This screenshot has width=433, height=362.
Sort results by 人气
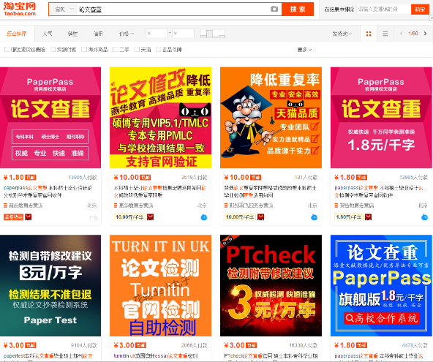48,34
